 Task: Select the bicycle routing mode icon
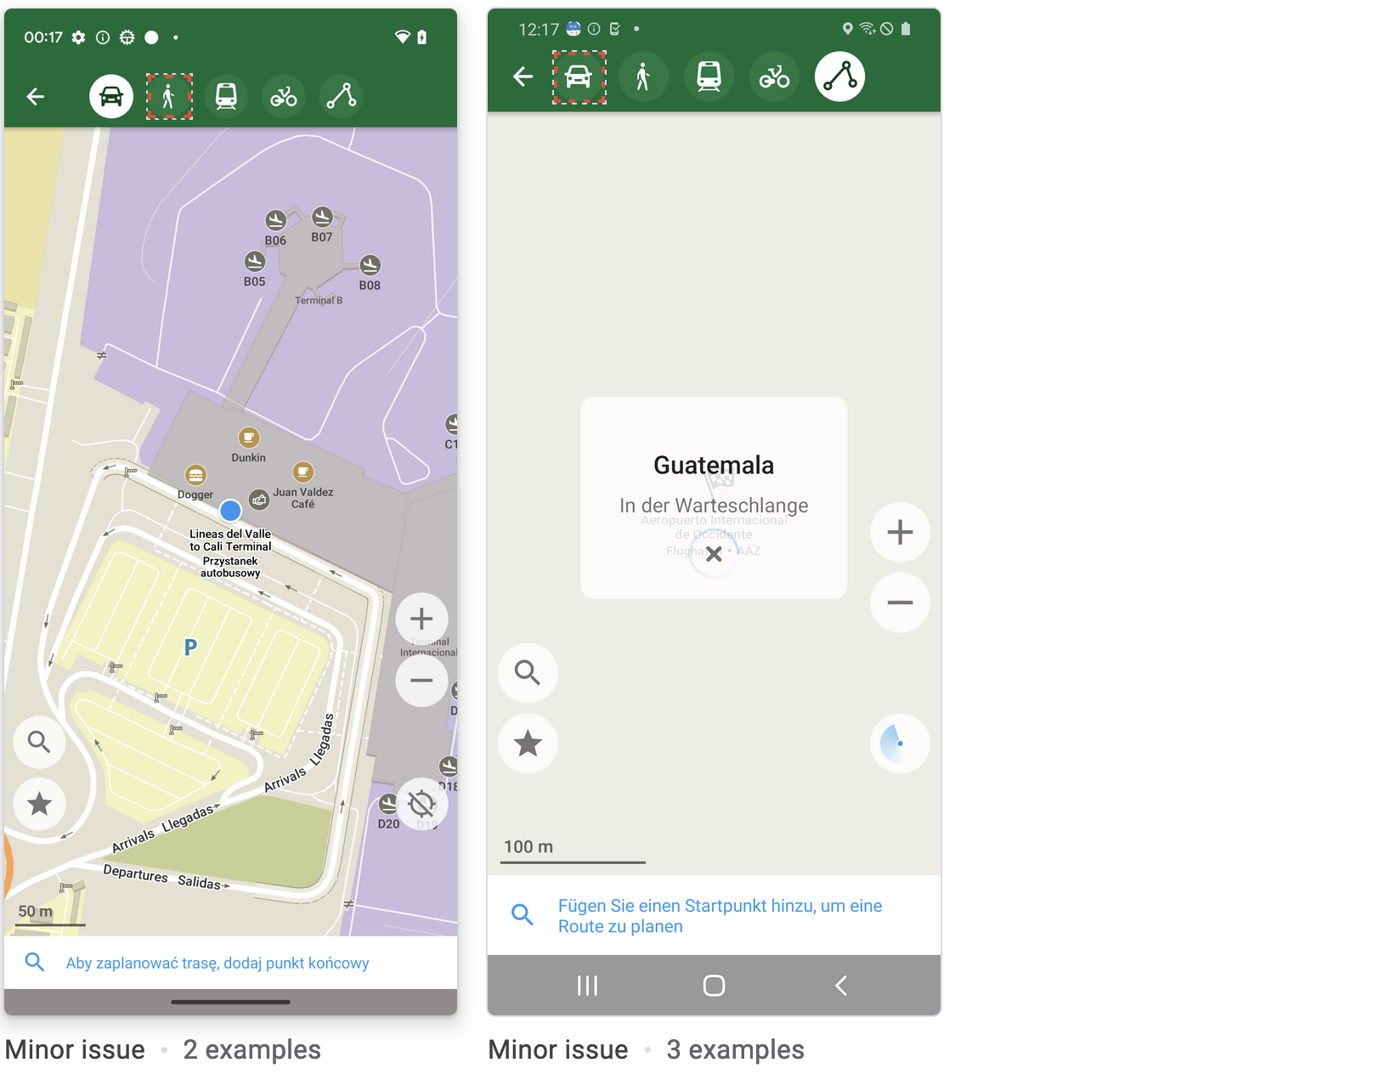(x=283, y=96)
